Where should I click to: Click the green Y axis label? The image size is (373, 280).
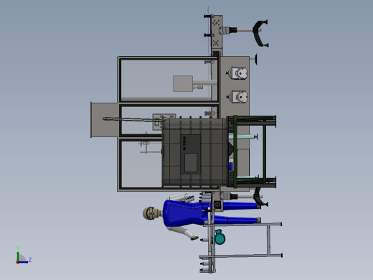[18, 248]
